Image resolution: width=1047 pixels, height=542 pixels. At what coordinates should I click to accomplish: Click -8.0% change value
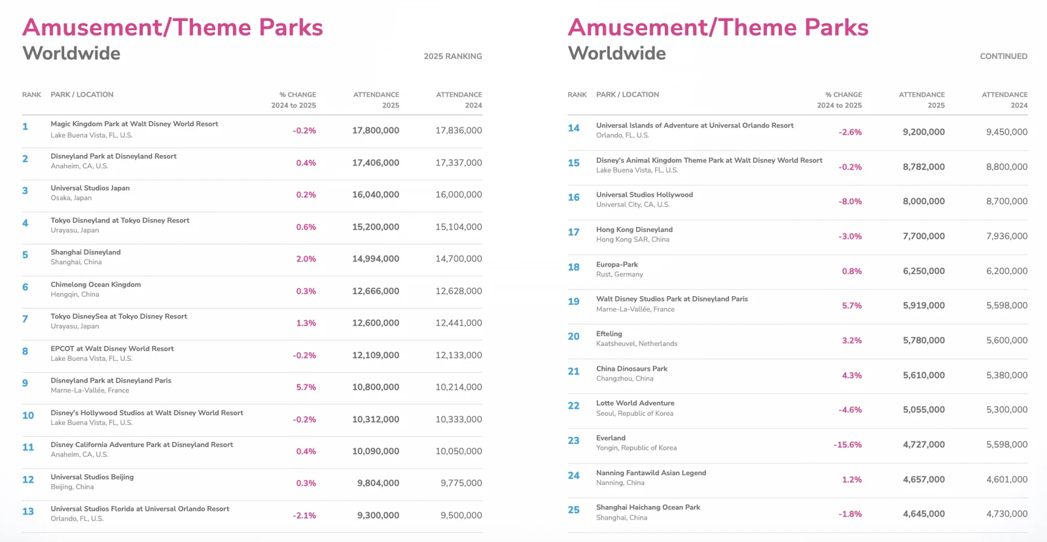(850, 201)
